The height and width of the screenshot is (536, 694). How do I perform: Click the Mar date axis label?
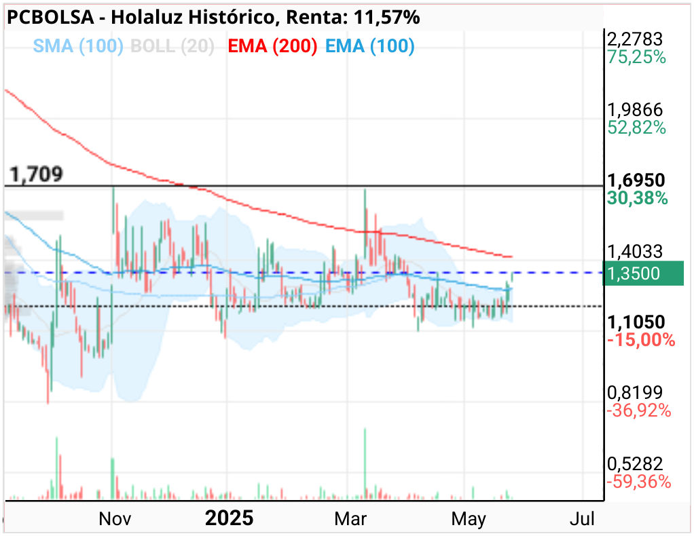coord(350,519)
